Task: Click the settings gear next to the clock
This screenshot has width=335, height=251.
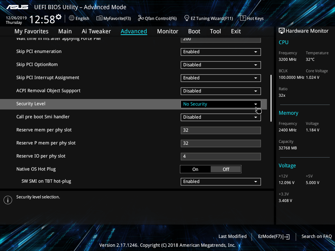Action: [59, 17]
